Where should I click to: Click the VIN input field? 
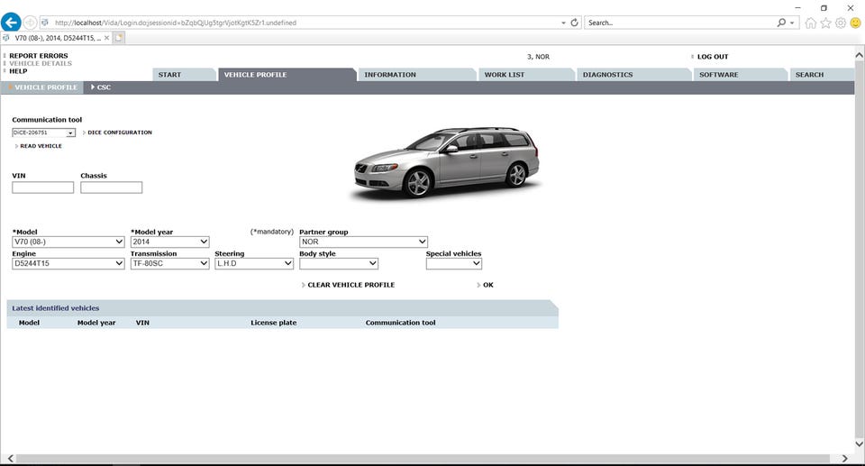(43, 187)
